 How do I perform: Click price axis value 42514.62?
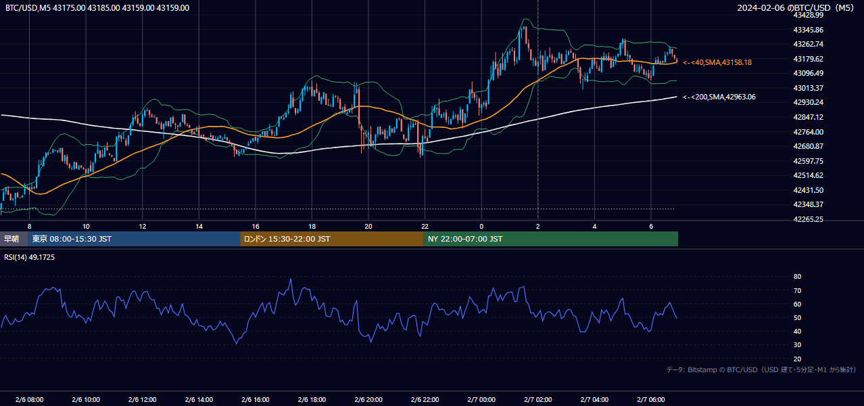tap(808, 175)
